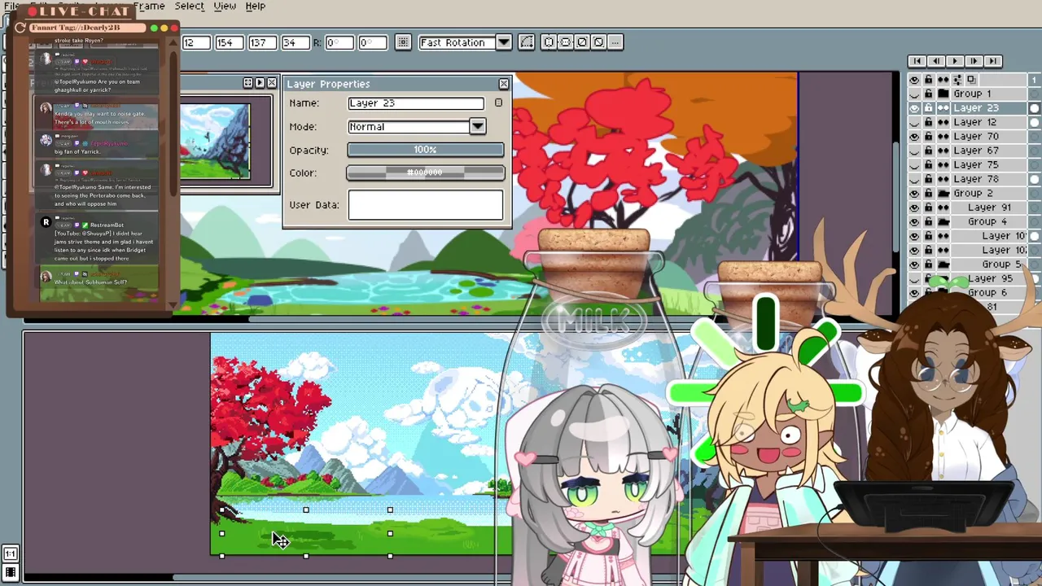Open the View menu
1042x586 pixels.
click(225, 6)
